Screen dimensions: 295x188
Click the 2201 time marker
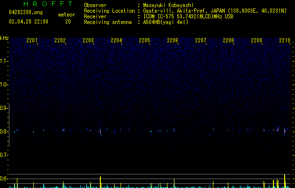pyautogui.click(x=31, y=40)
